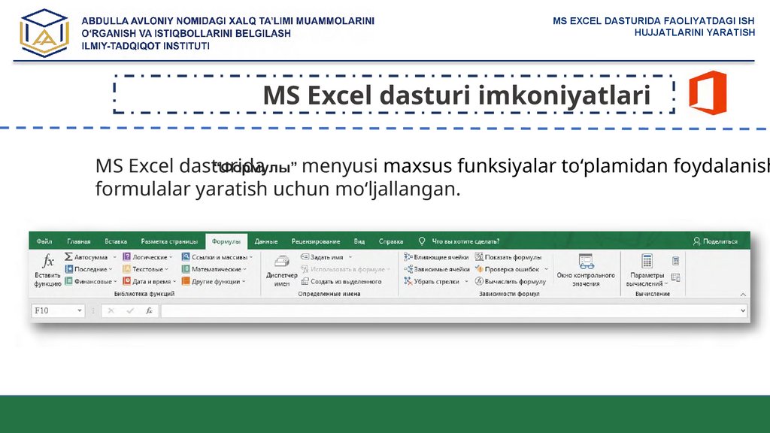Open the Логические functions dropdown
The height and width of the screenshot is (433, 770).
click(x=147, y=257)
